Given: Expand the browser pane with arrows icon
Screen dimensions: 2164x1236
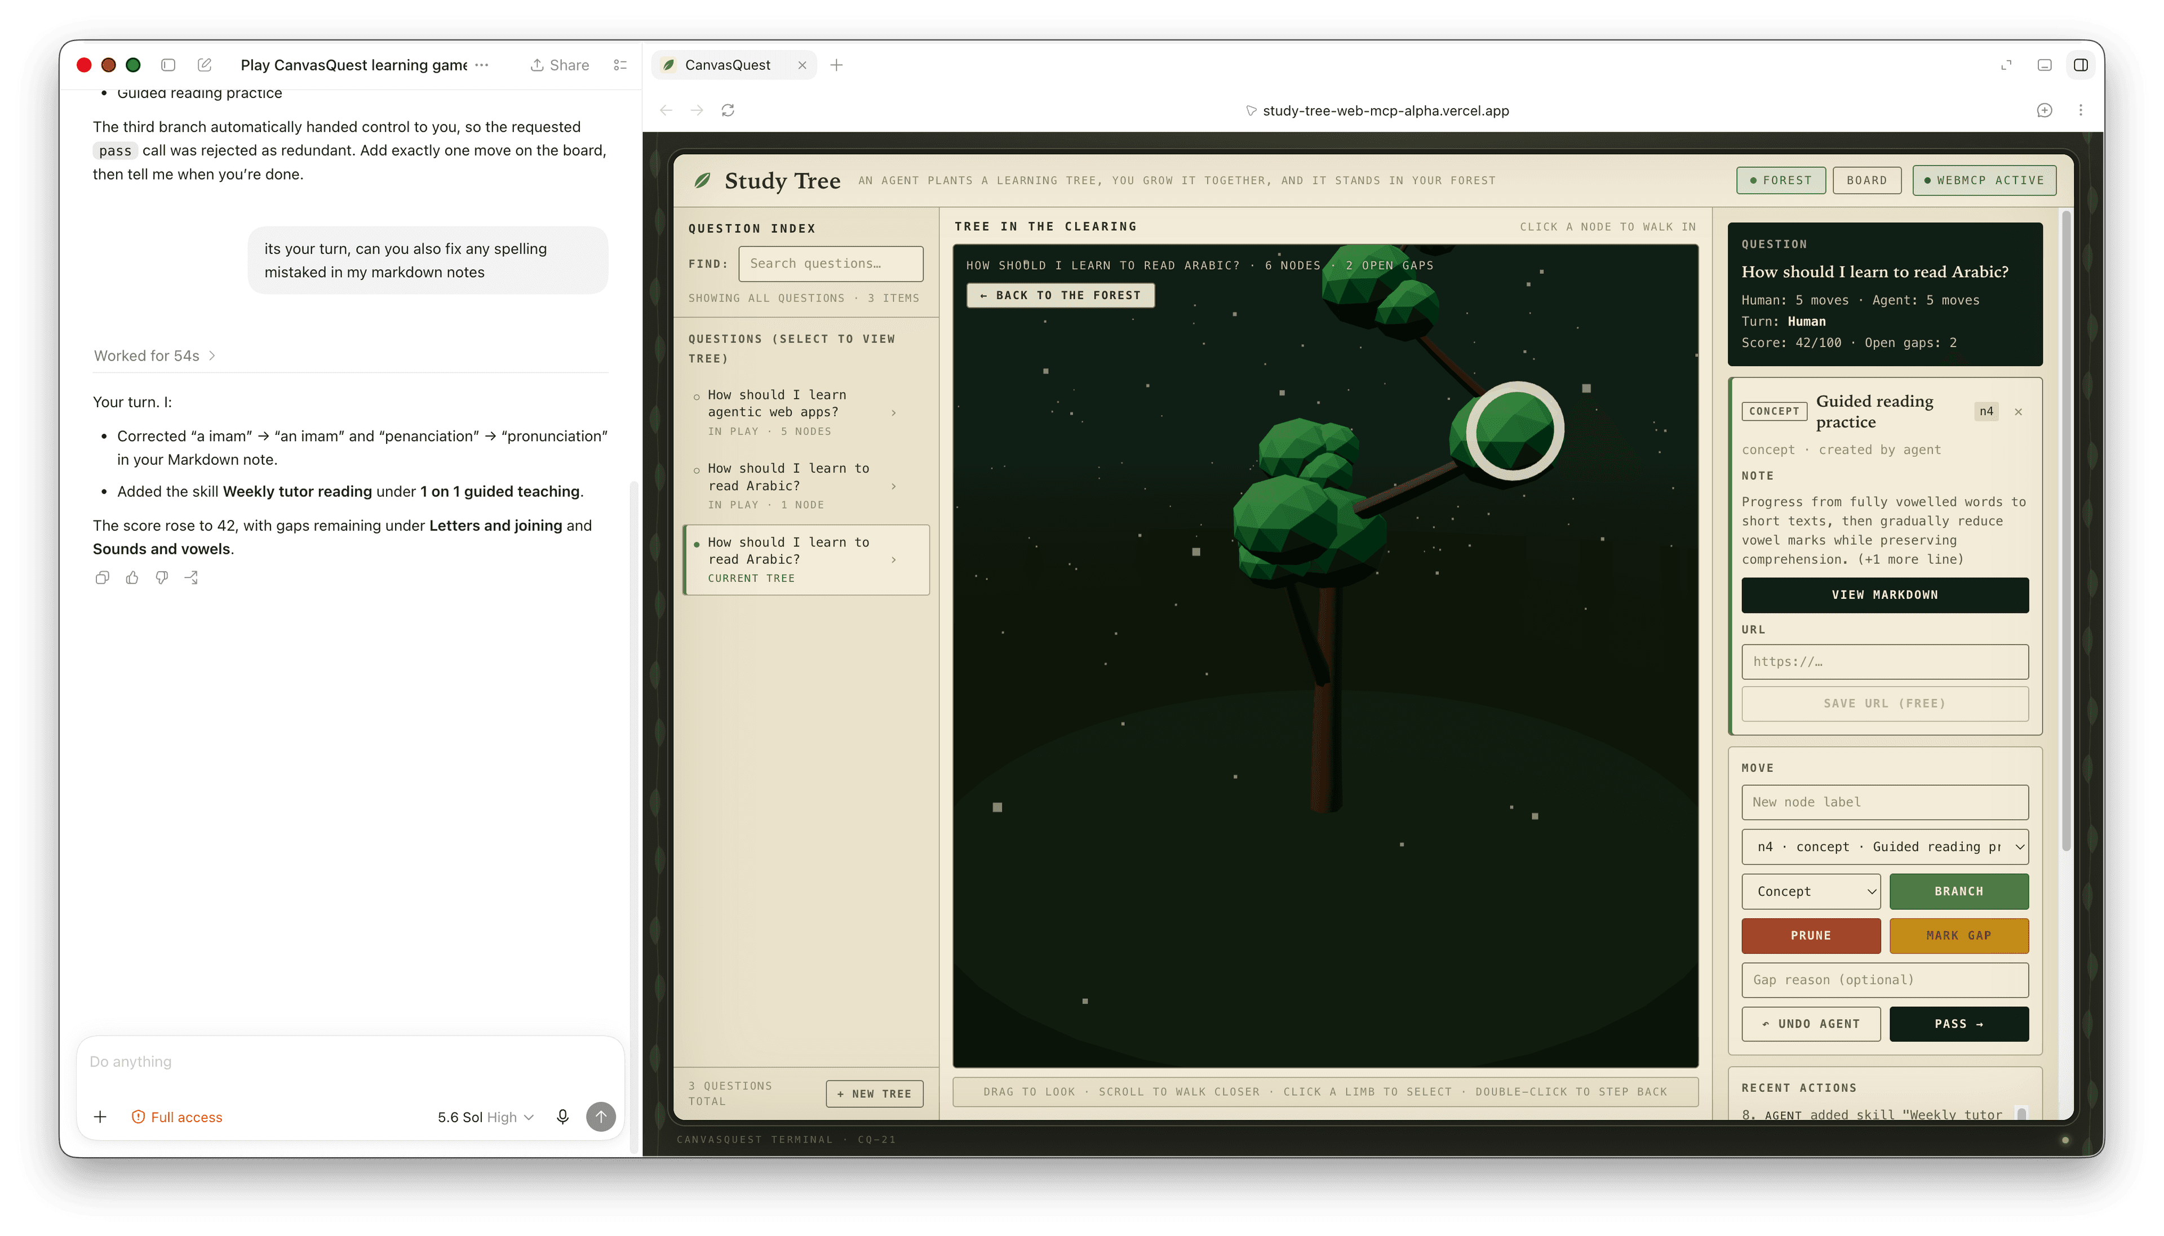Looking at the screenshot, I should [x=2006, y=65].
